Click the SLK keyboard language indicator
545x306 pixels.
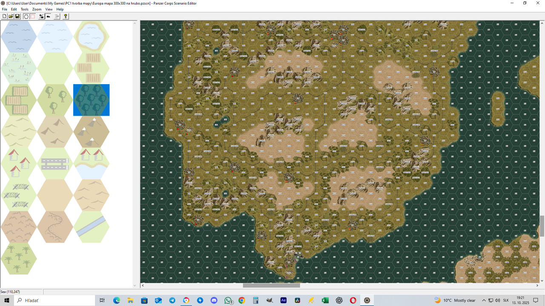(506, 300)
